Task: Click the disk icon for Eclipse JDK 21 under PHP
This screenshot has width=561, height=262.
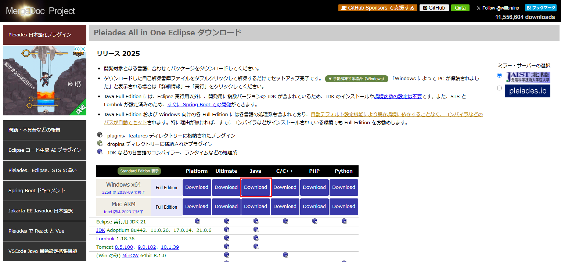Action: tap(314, 221)
